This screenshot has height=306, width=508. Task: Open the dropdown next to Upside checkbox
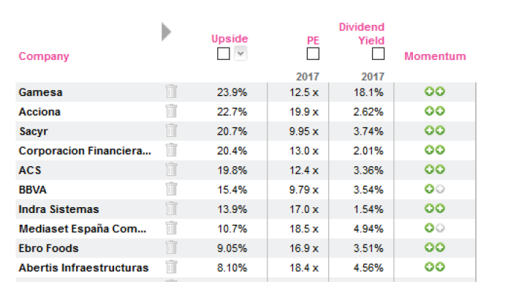240,53
